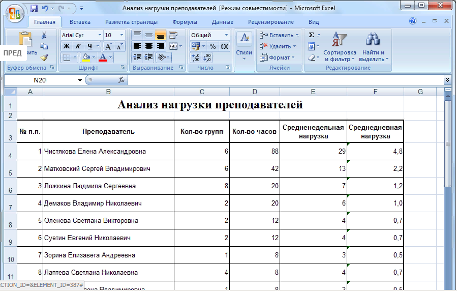Image resolution: width=457 pixels, height=291 pixels.
Task: Open the Name Box dropdown arrow
Action: click(80, 80)
